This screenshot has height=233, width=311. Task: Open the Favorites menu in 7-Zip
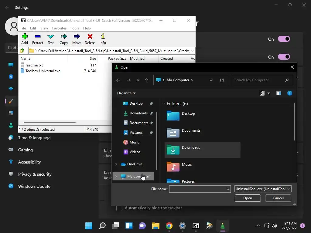click(x=59, y=28)
